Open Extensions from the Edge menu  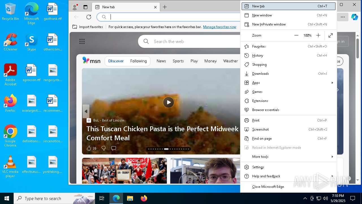[x=288, y=101]
